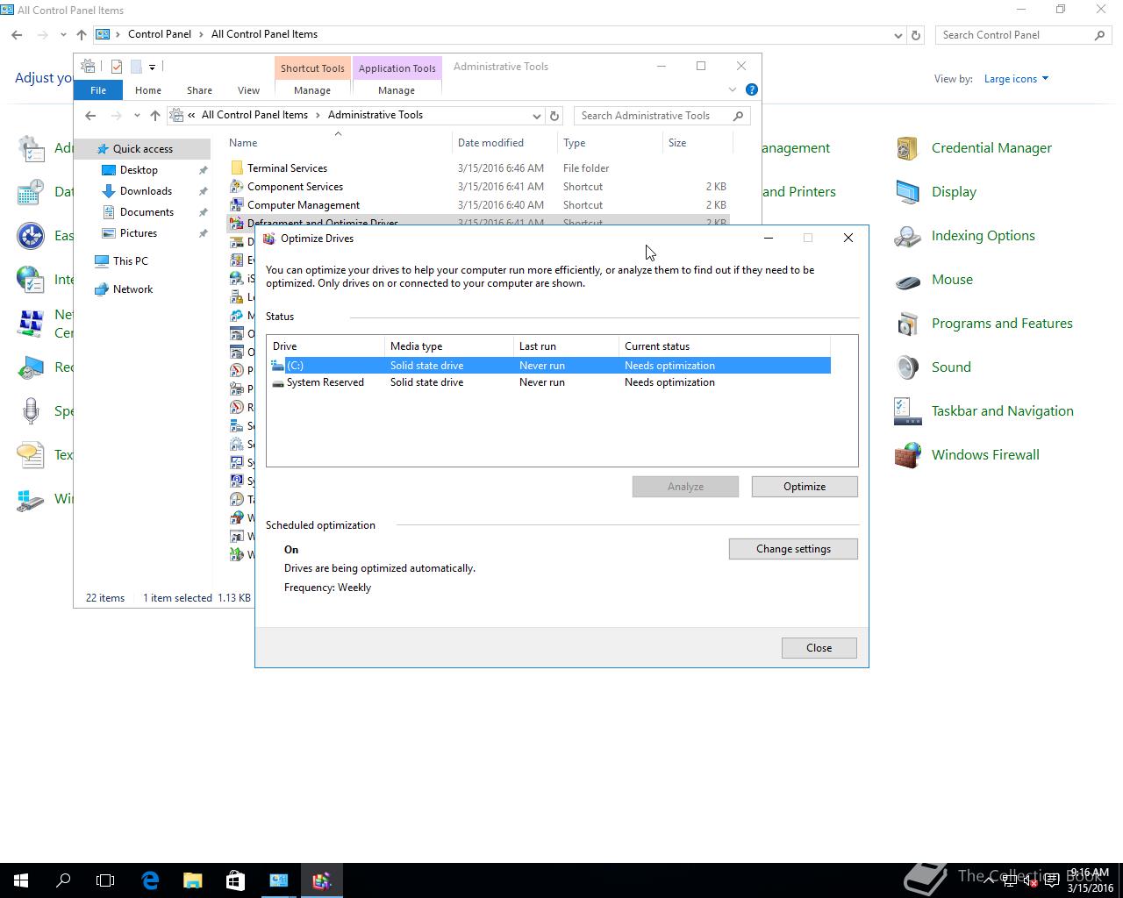Open Action Center notifications icon in tray
This screenshot has height=898, width=1123.
(1051, 880)
